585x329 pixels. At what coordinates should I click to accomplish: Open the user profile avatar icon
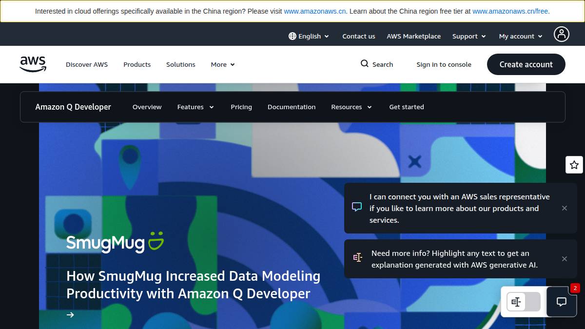[561, 34]
